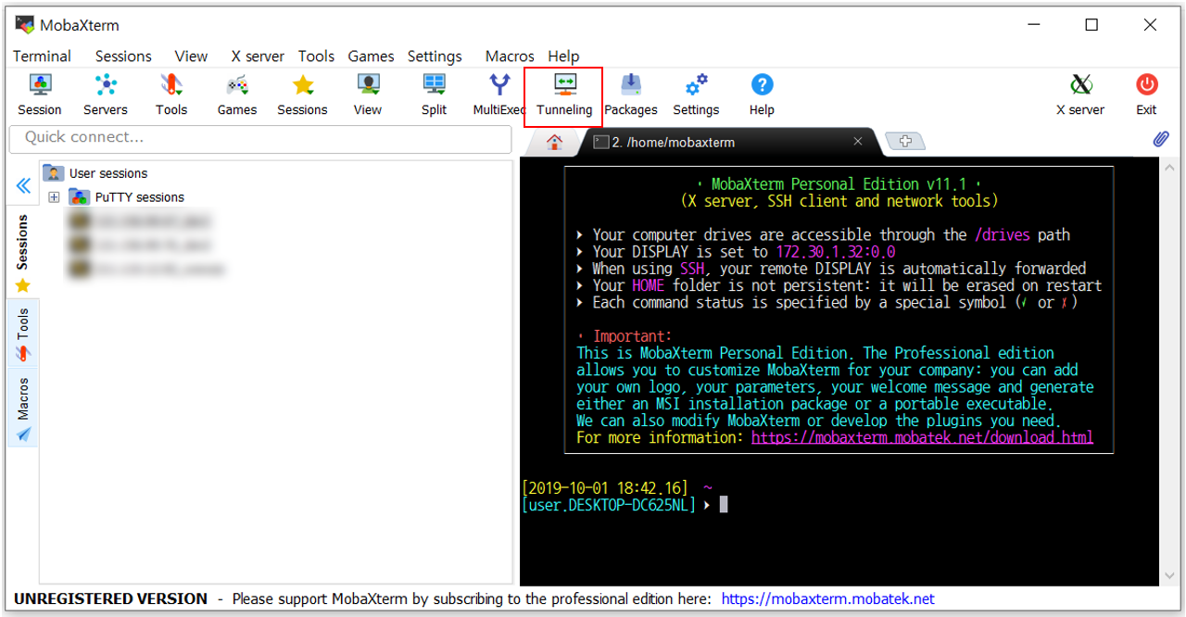Screen dimensions: 1186x617
Task: Open the Games toolbar icon
Action: click(237, 95)
